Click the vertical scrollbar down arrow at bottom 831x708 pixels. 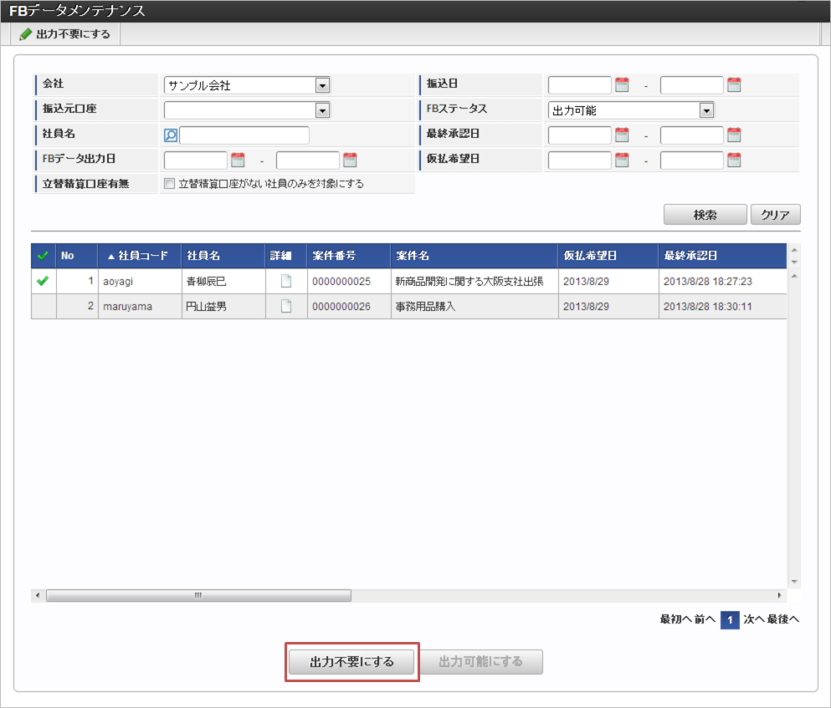(794, 582)
